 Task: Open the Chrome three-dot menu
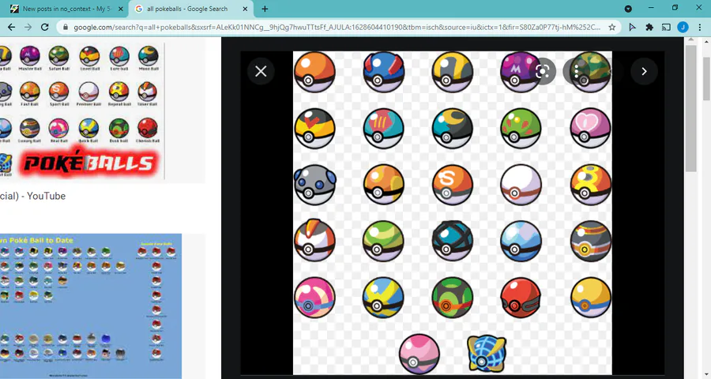(700, 27)
